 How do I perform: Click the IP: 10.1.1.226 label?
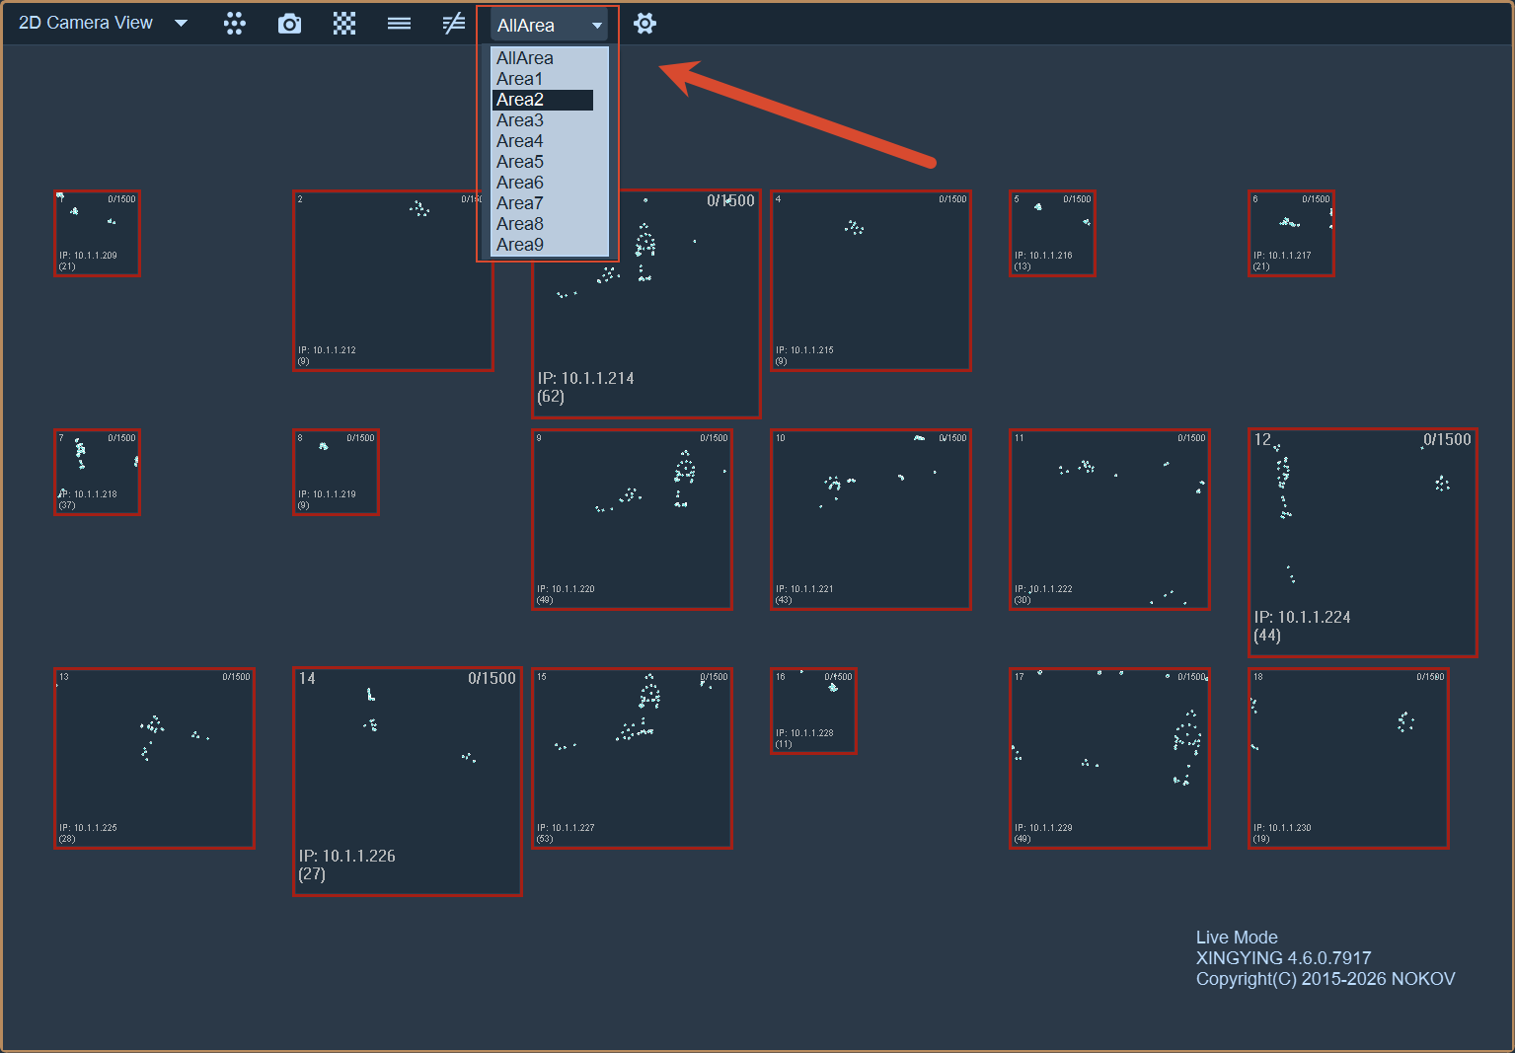click(x=346, y=856)
